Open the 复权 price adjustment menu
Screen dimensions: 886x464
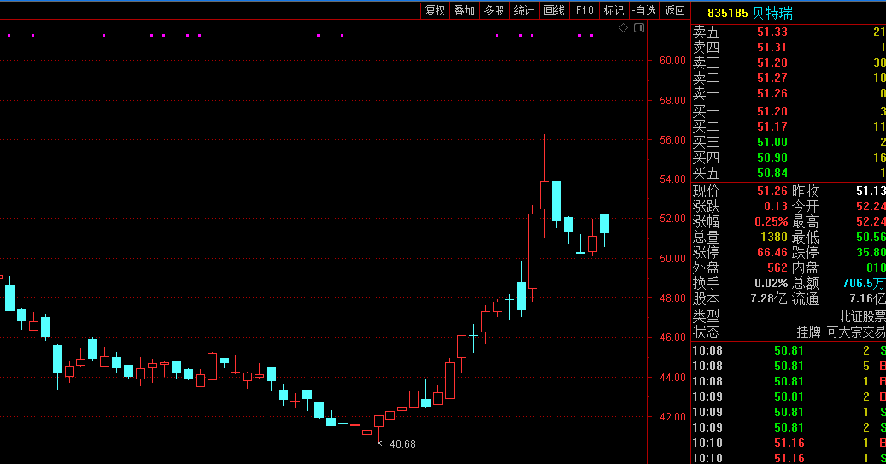point(435,10)
